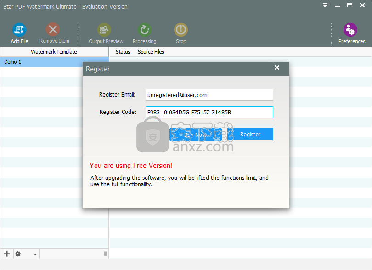The image size is (372, 270).
Task: Click the Register Email input field
Action: tap(209, 95)
